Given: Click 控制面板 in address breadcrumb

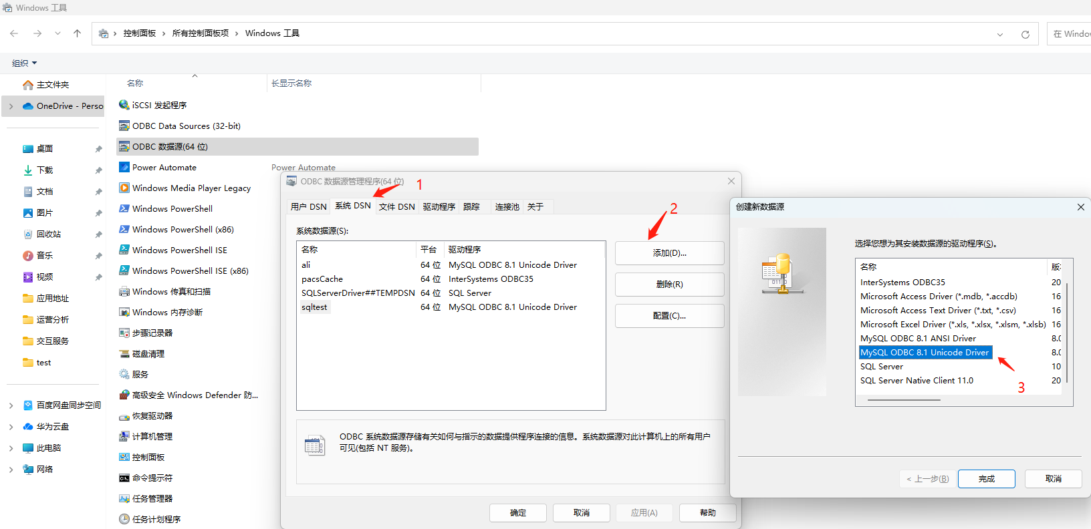Looking at the screenshot, I should [140, 33].
